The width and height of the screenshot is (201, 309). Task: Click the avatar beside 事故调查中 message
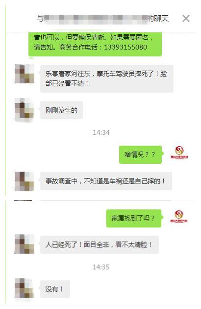25,181
